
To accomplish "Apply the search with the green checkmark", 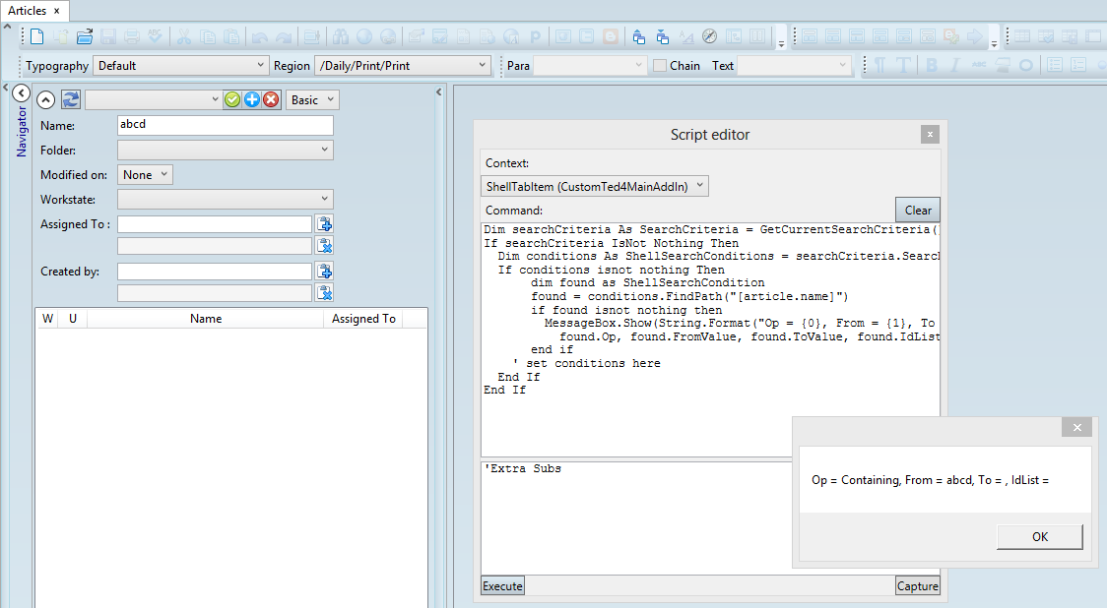I will [x=232, y=100].
